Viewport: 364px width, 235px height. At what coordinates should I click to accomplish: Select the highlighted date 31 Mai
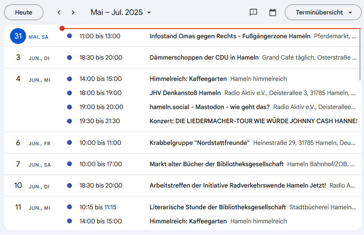tap(18, 36)
